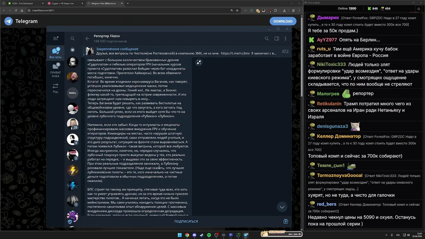Go back with the channel header arrow
425x239 pixels.
tap(87, 39)
